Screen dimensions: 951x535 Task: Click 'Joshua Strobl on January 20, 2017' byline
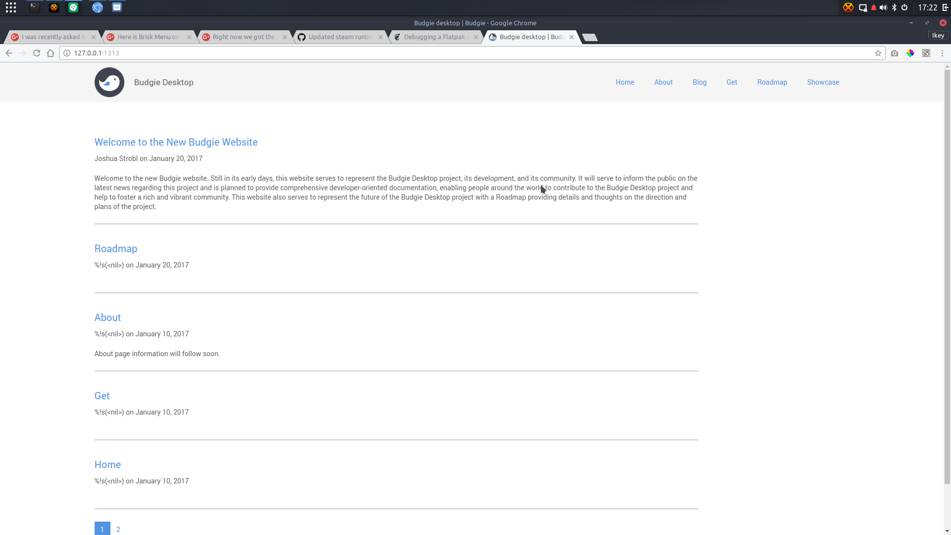(x=149, y=159)
